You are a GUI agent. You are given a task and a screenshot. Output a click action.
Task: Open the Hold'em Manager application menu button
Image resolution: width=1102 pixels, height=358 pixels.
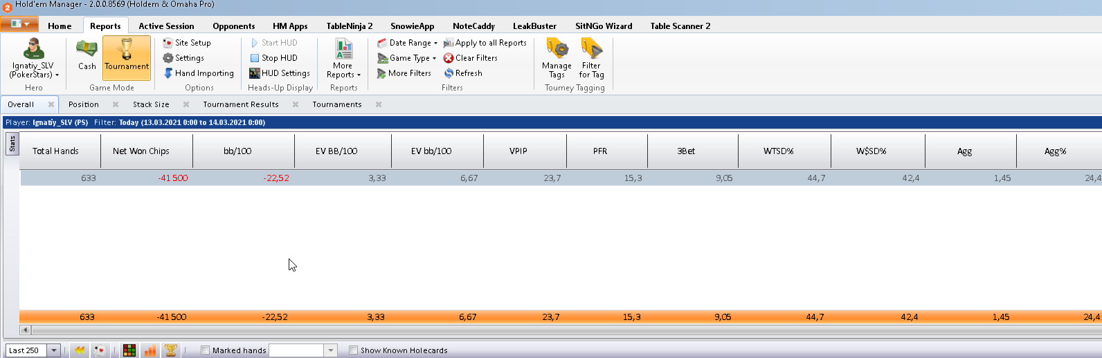tap(19, 24)
